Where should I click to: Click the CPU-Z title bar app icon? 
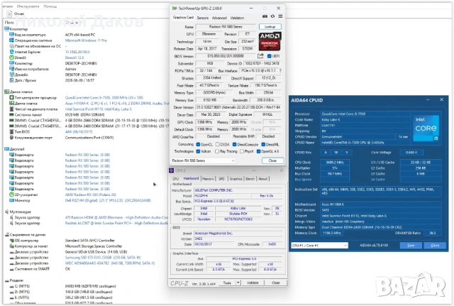point(172,170)
